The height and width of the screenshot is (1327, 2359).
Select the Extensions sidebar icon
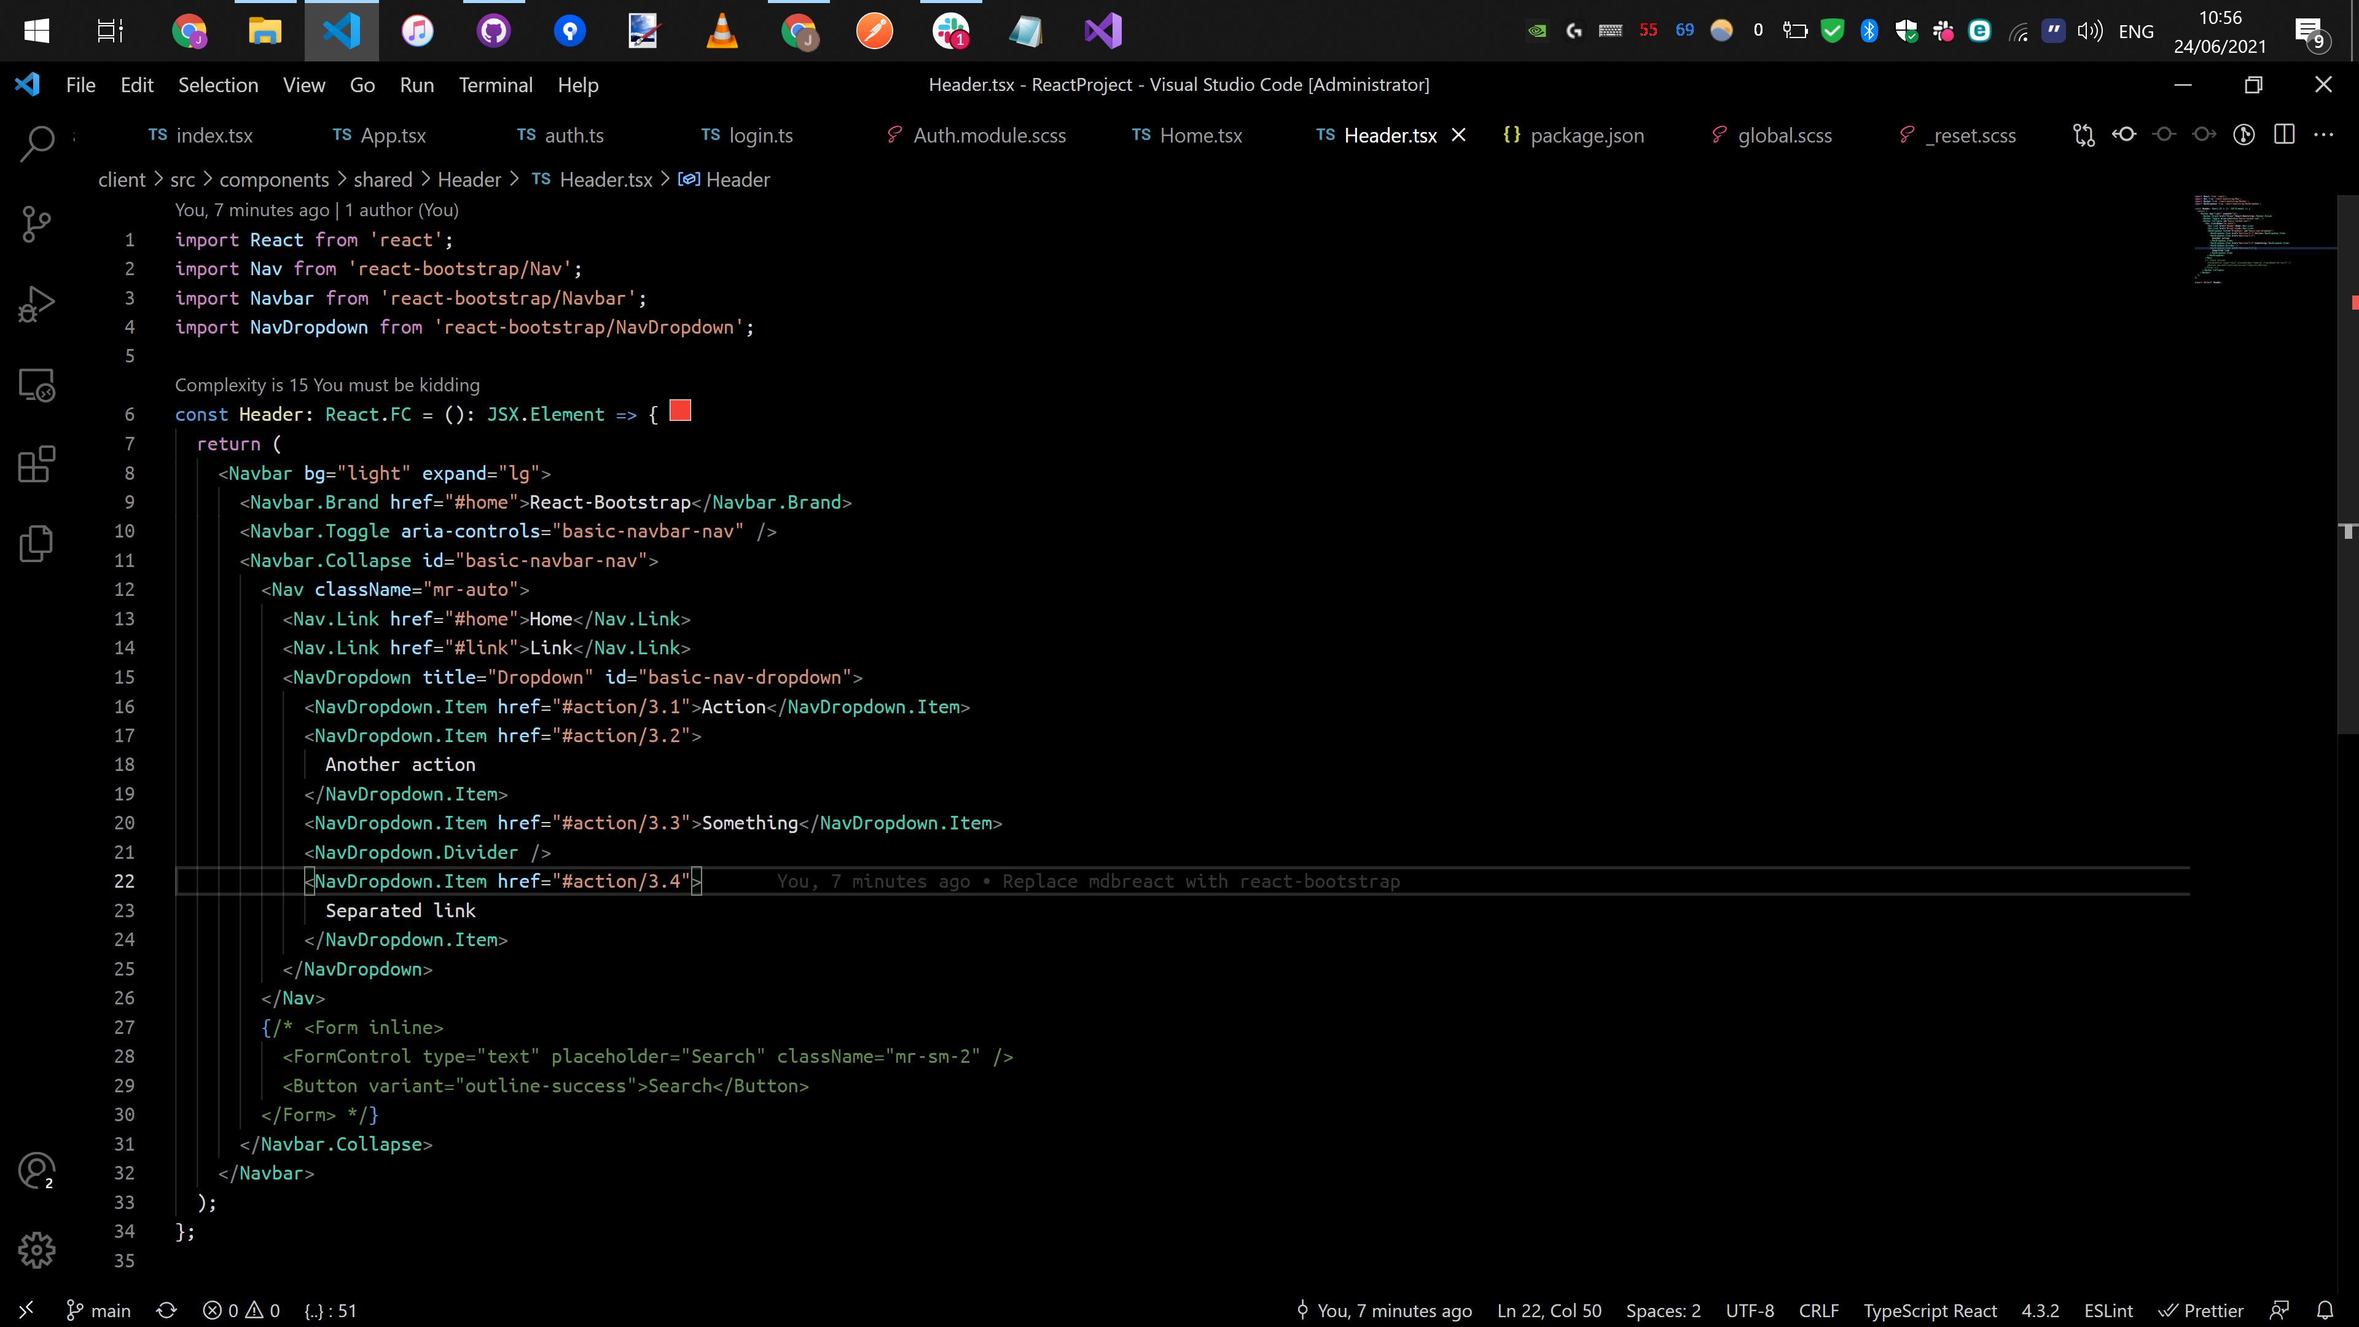click(x=36, y=464)
